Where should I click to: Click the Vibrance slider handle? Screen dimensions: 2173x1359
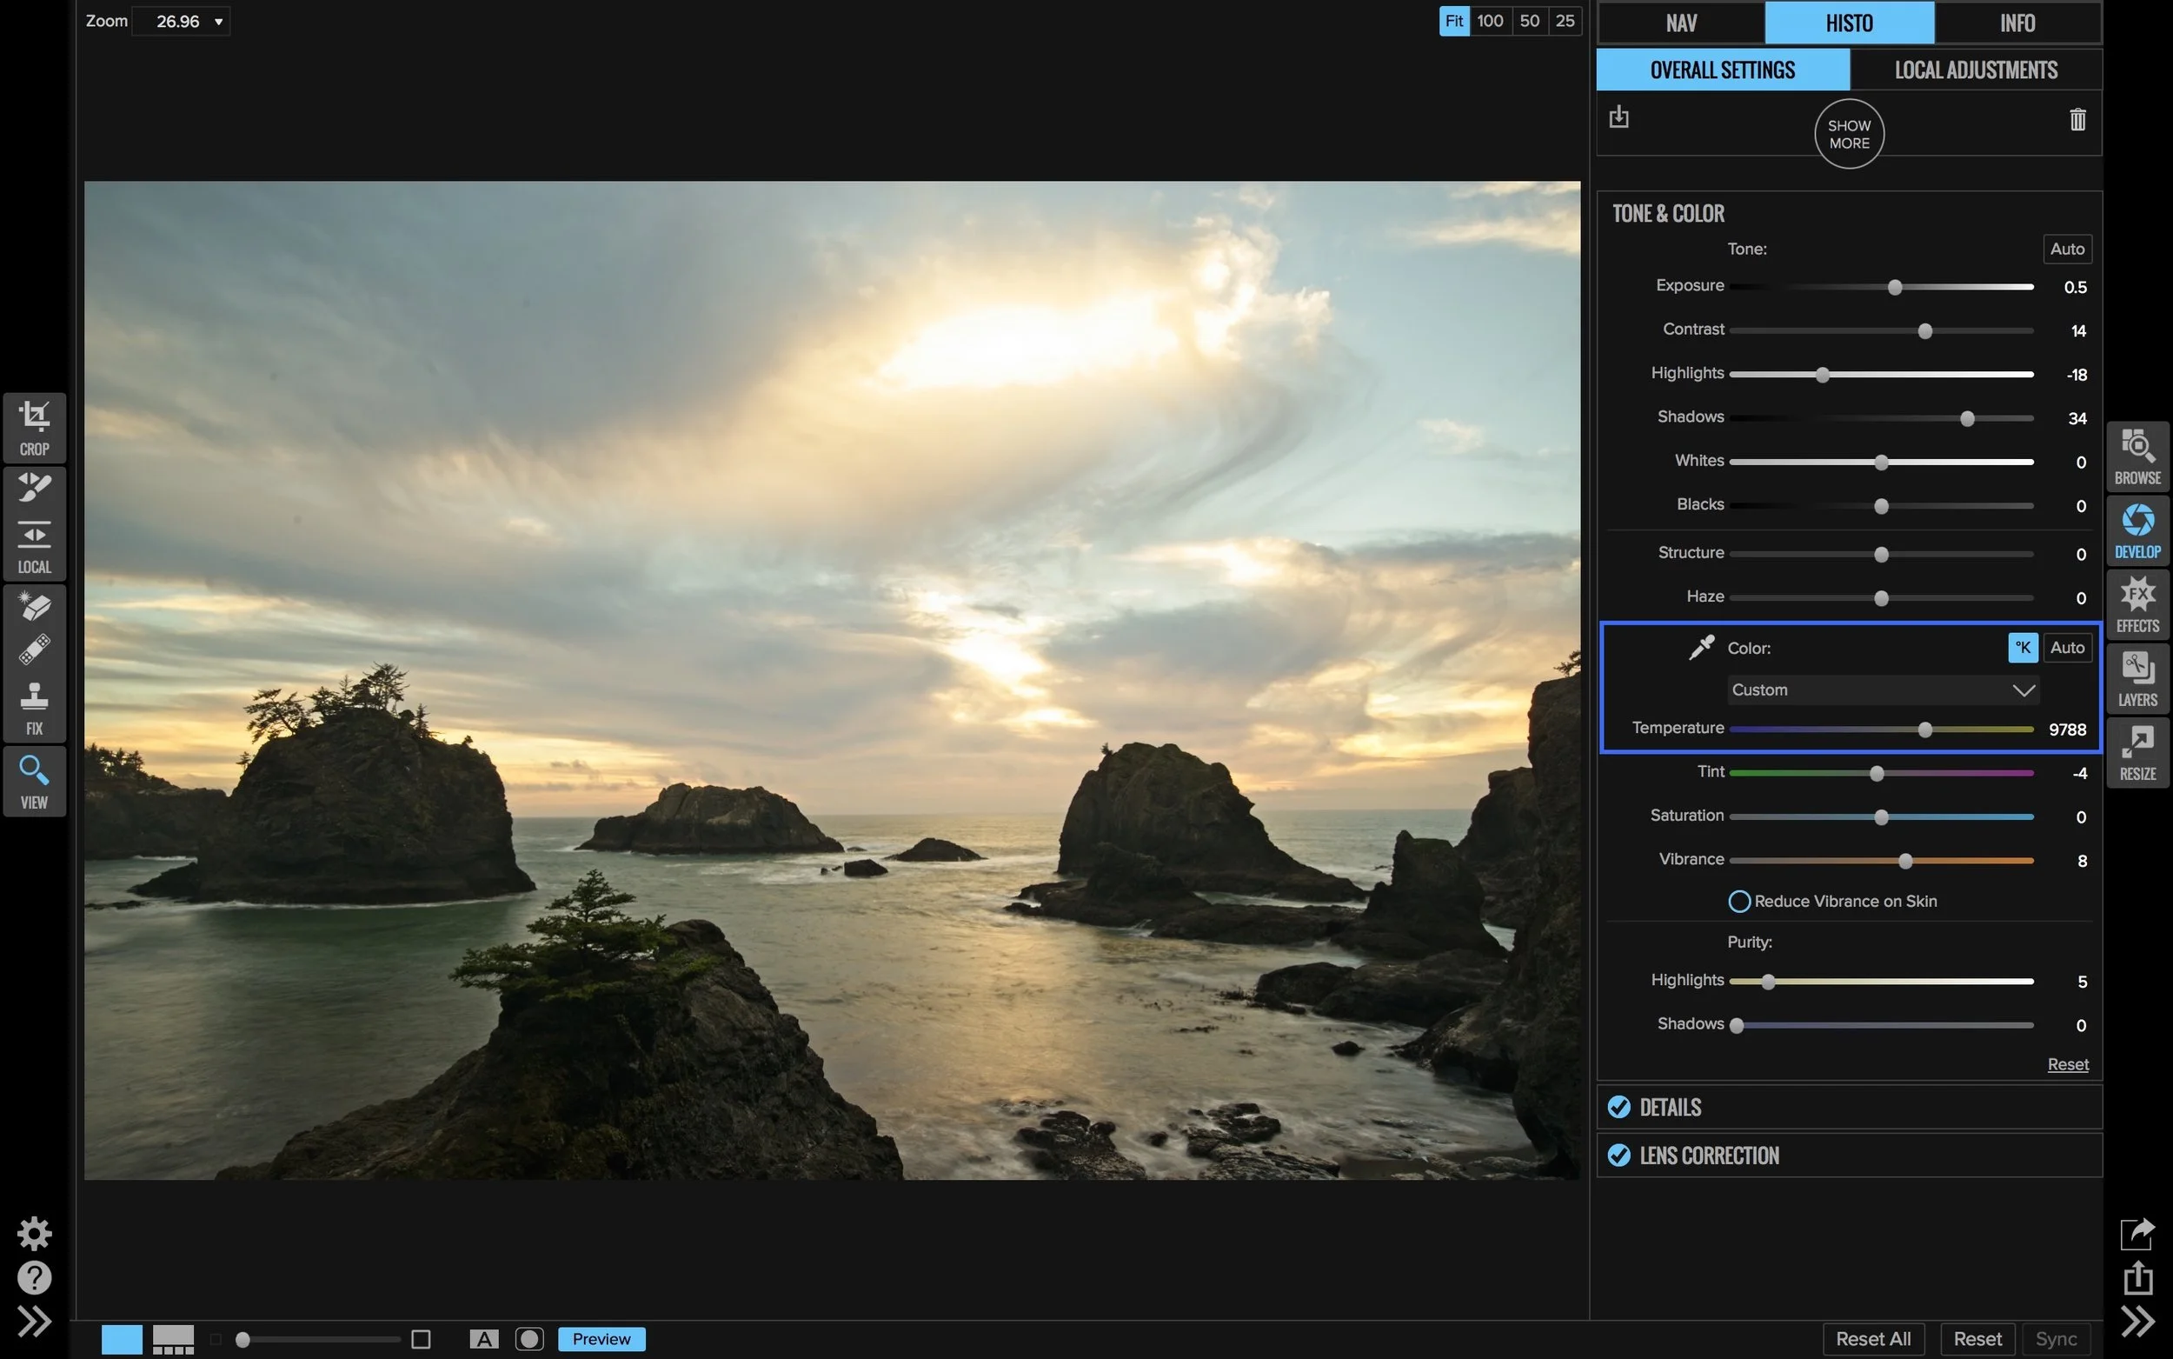click(x=1905, y=861)
